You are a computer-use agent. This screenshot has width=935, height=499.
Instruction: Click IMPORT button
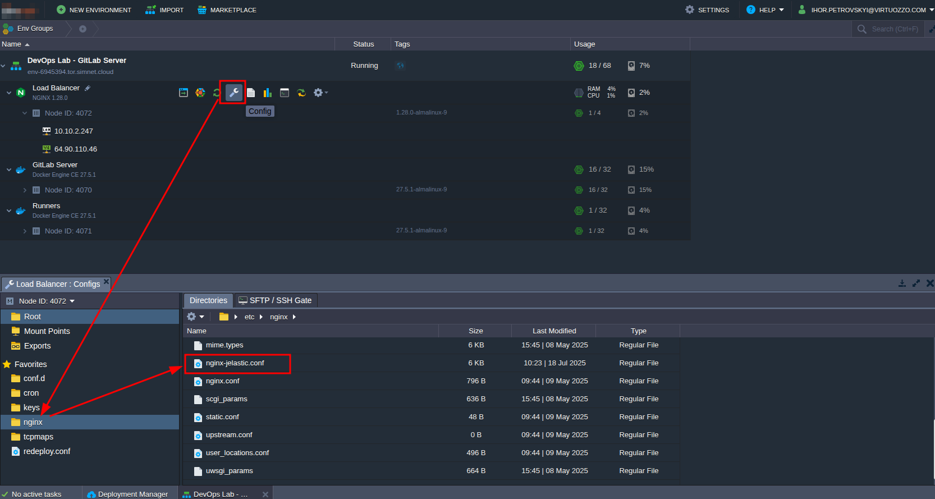(x=164, y=10)
